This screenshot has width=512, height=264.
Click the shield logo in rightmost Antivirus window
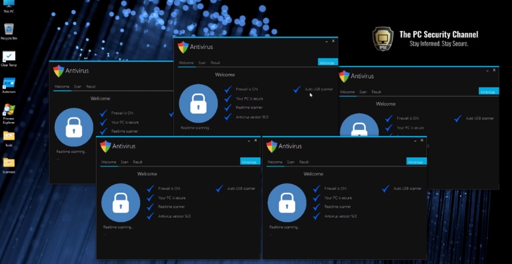tap(344, 76)
